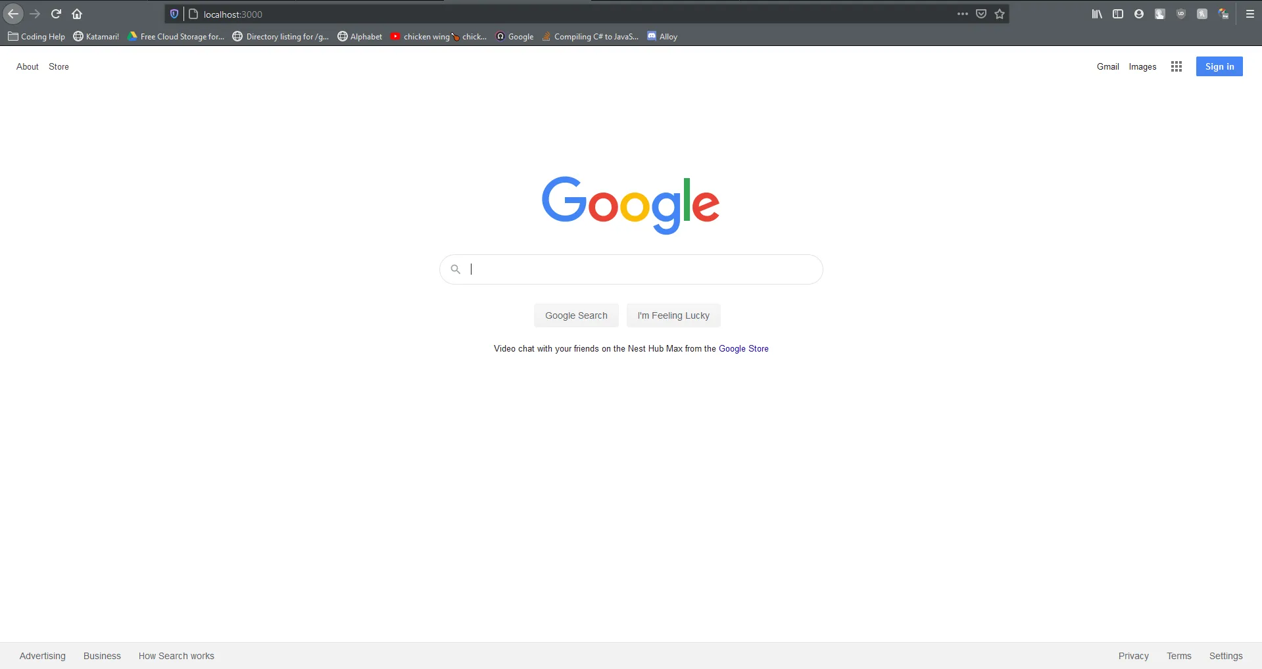This screenshot has height=669, width=1262.
Task: Click the pointing-hand extension icon
Action: click(x=1160, y=14)
